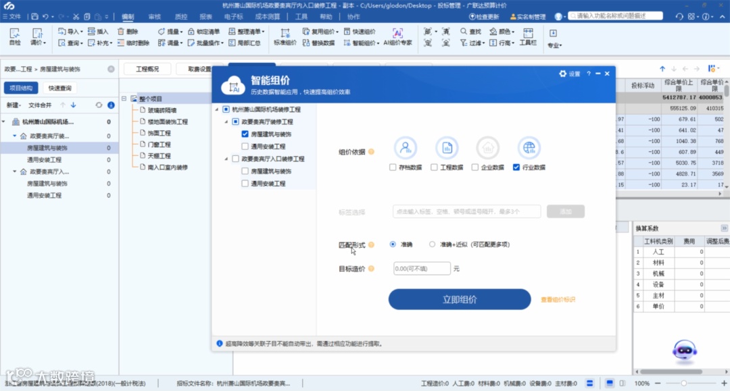The image size is (730, 391).
Task: Click the blue download icon in project panel
Action: coord(111,105)
